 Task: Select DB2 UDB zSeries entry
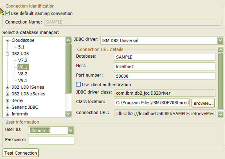28,94
